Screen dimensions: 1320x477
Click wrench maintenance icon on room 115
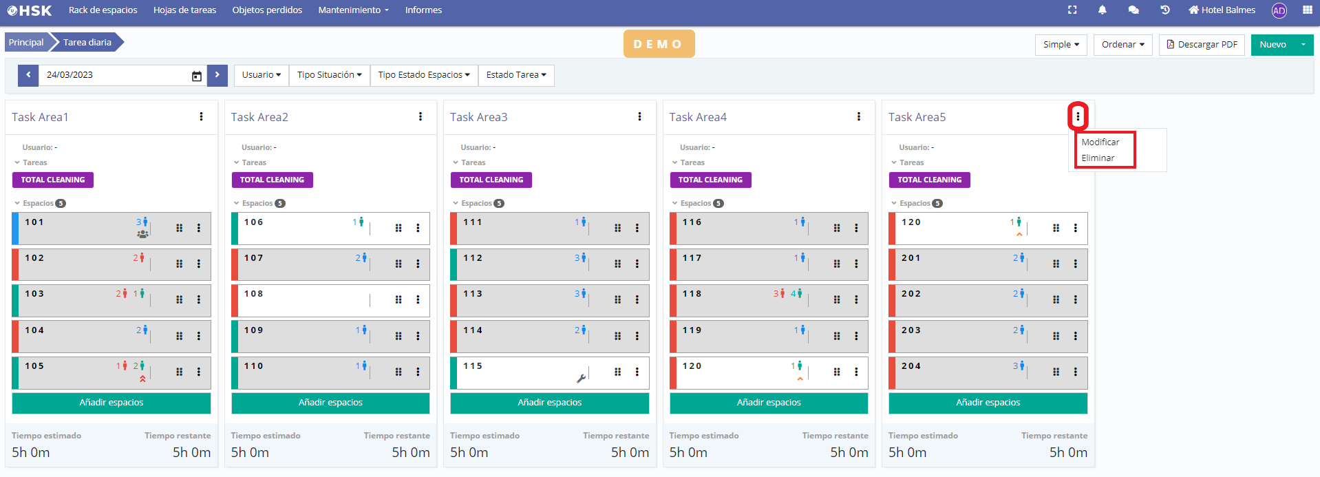[x=581, y=378]
